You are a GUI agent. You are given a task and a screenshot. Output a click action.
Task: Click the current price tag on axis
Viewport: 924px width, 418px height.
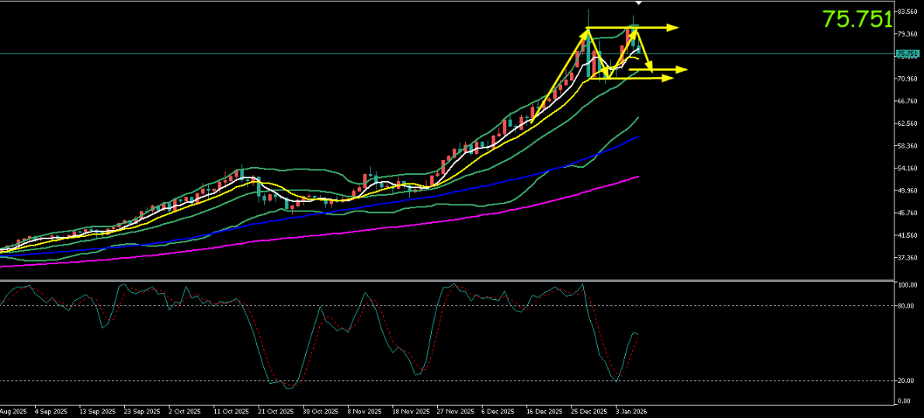click(x=906, y=54)
